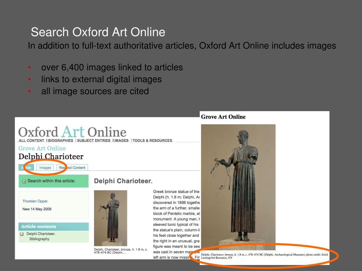Follow the teal Grove Art Online link
The image size is (362, 271).
coord(42,148)
